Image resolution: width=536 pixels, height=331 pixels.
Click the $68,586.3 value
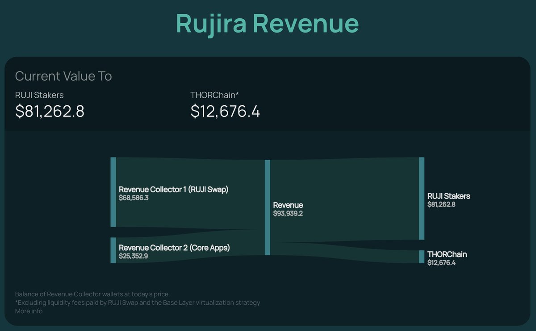pyautogui.click(x=134, y=198)
